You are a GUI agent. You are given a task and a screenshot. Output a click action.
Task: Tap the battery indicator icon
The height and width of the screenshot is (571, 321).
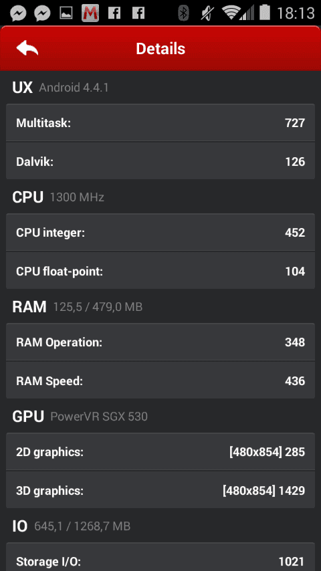(x=265, y=13)
